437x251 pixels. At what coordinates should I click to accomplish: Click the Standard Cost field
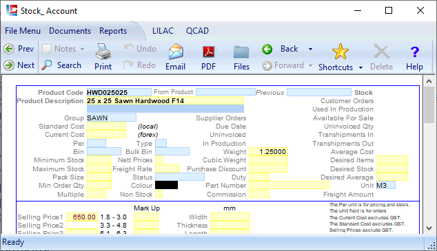pos(106,127)
